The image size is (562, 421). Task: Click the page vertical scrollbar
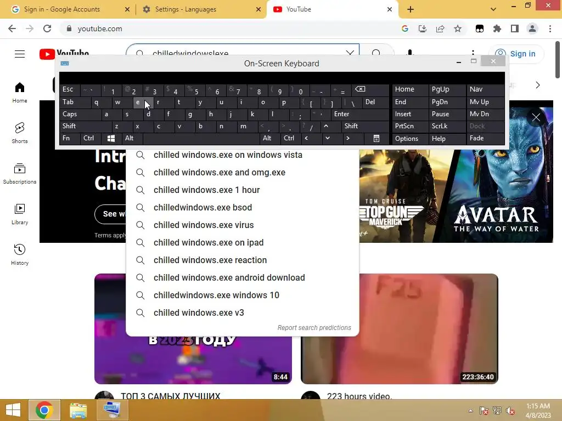click(x=558, y=59)
